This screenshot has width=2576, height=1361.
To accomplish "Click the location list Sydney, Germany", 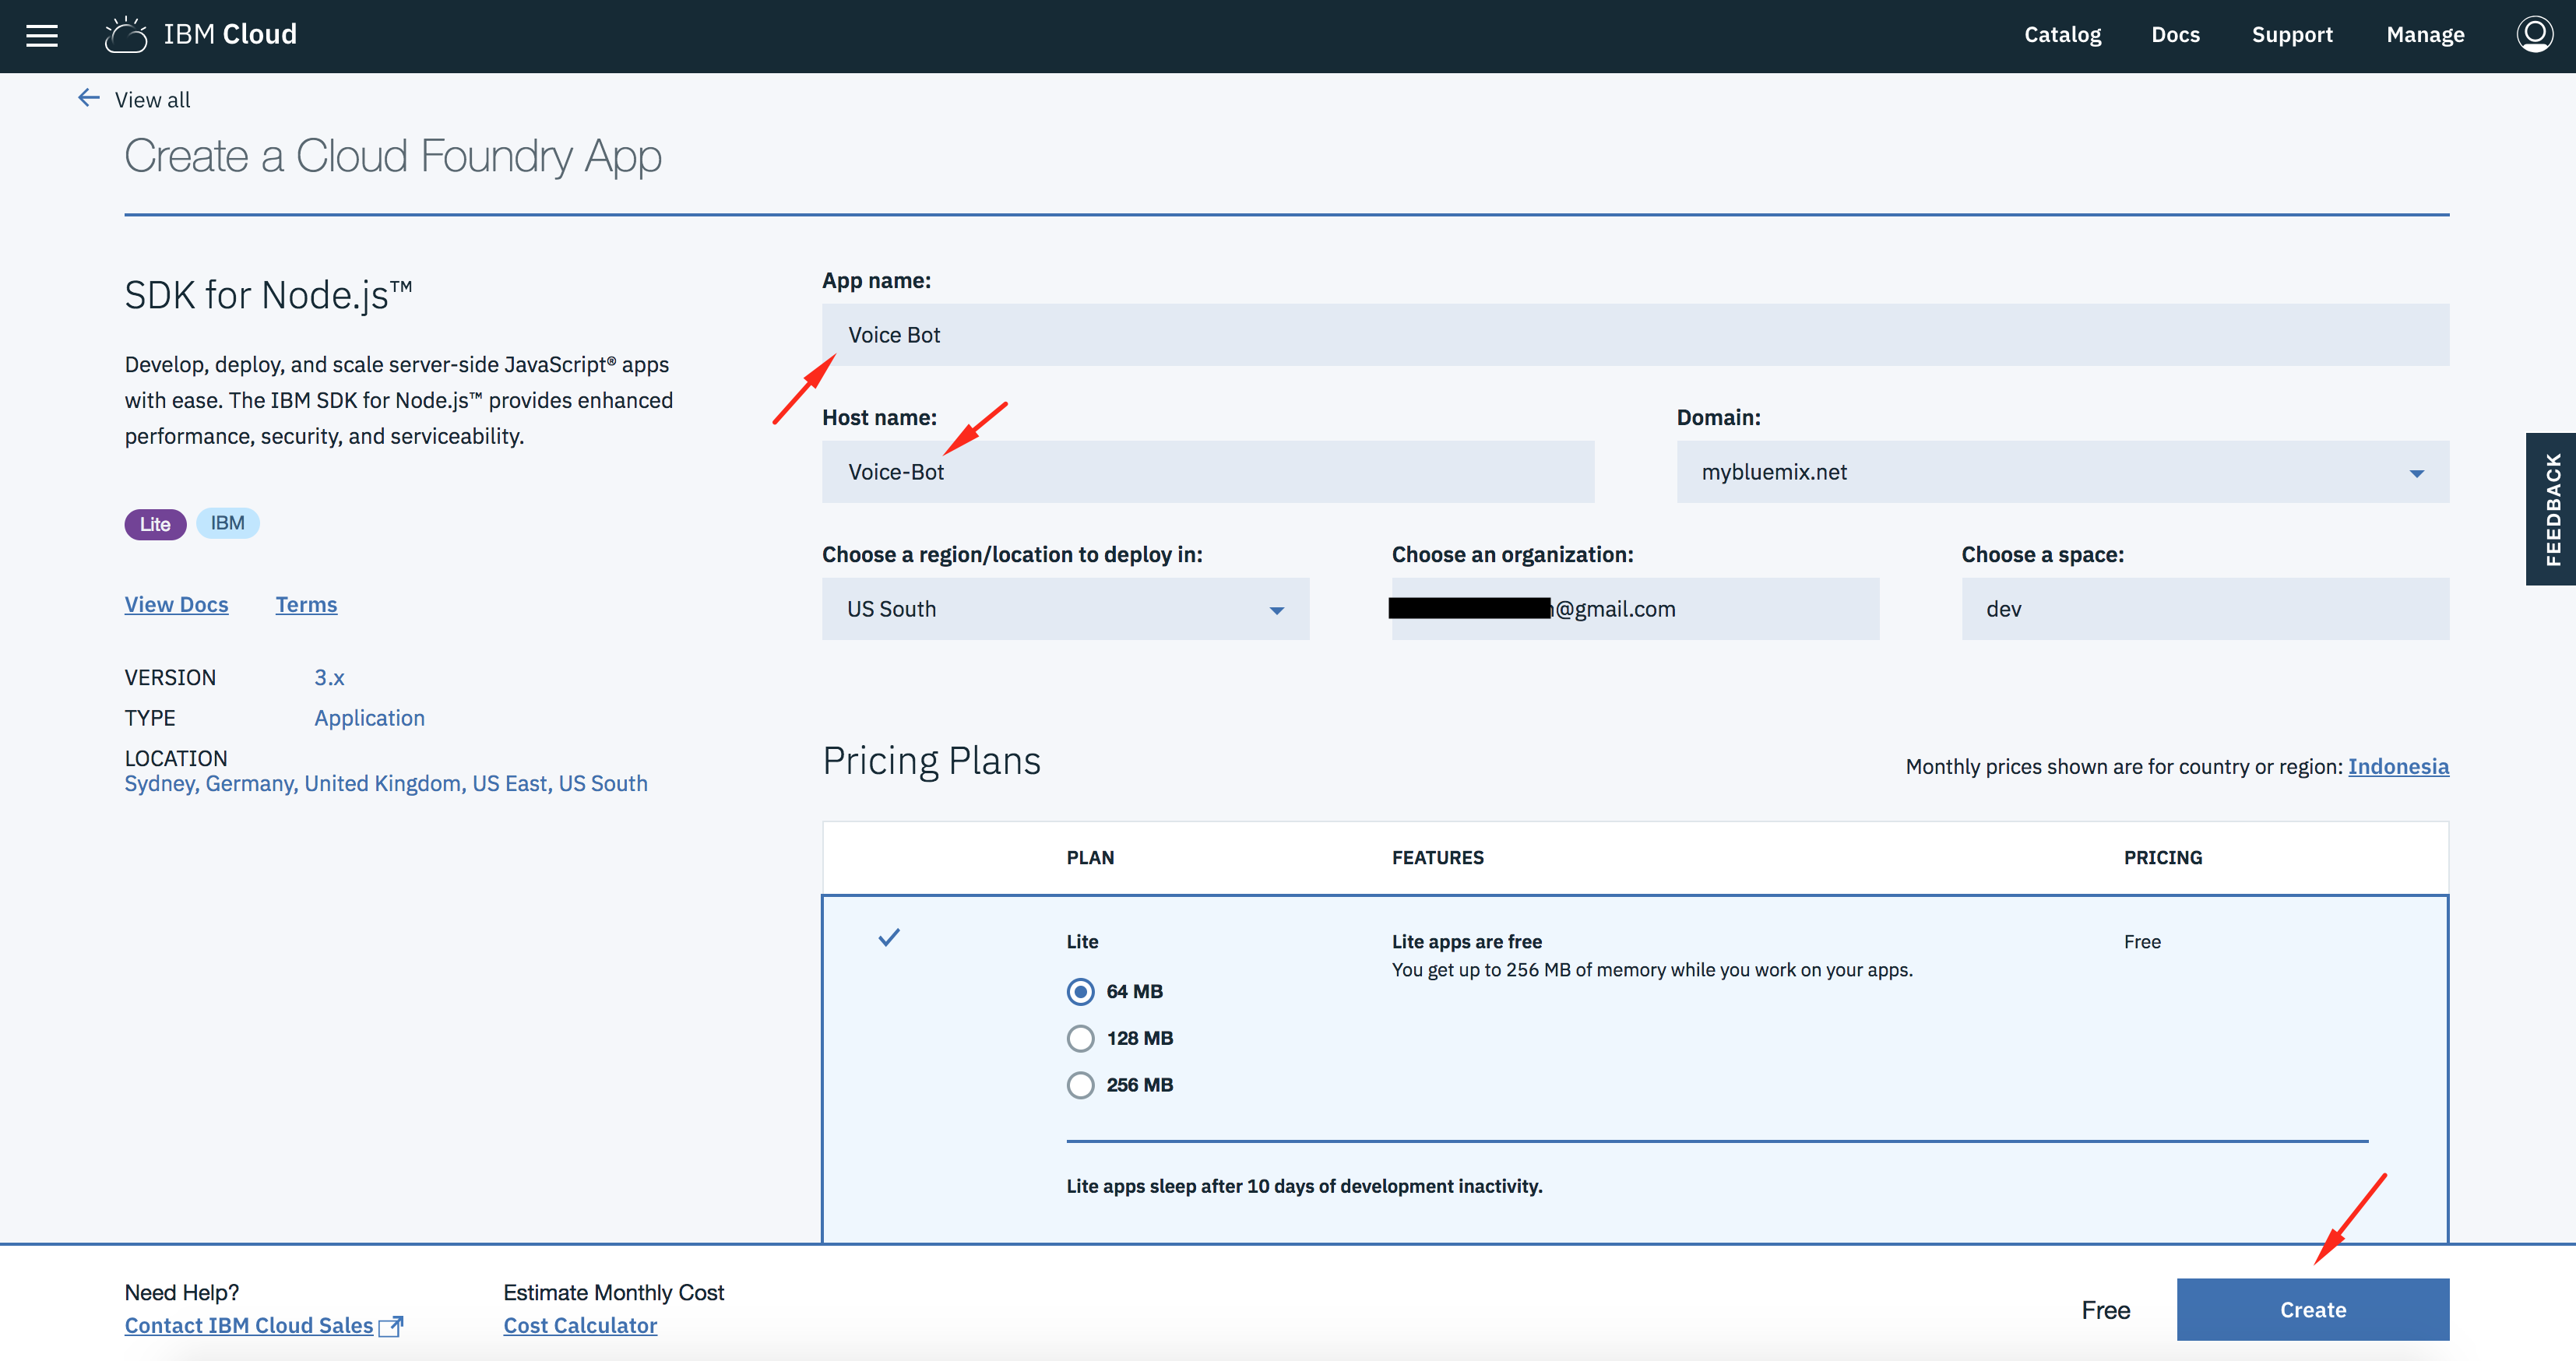I will pyautogui.click(x=386, y=784).
